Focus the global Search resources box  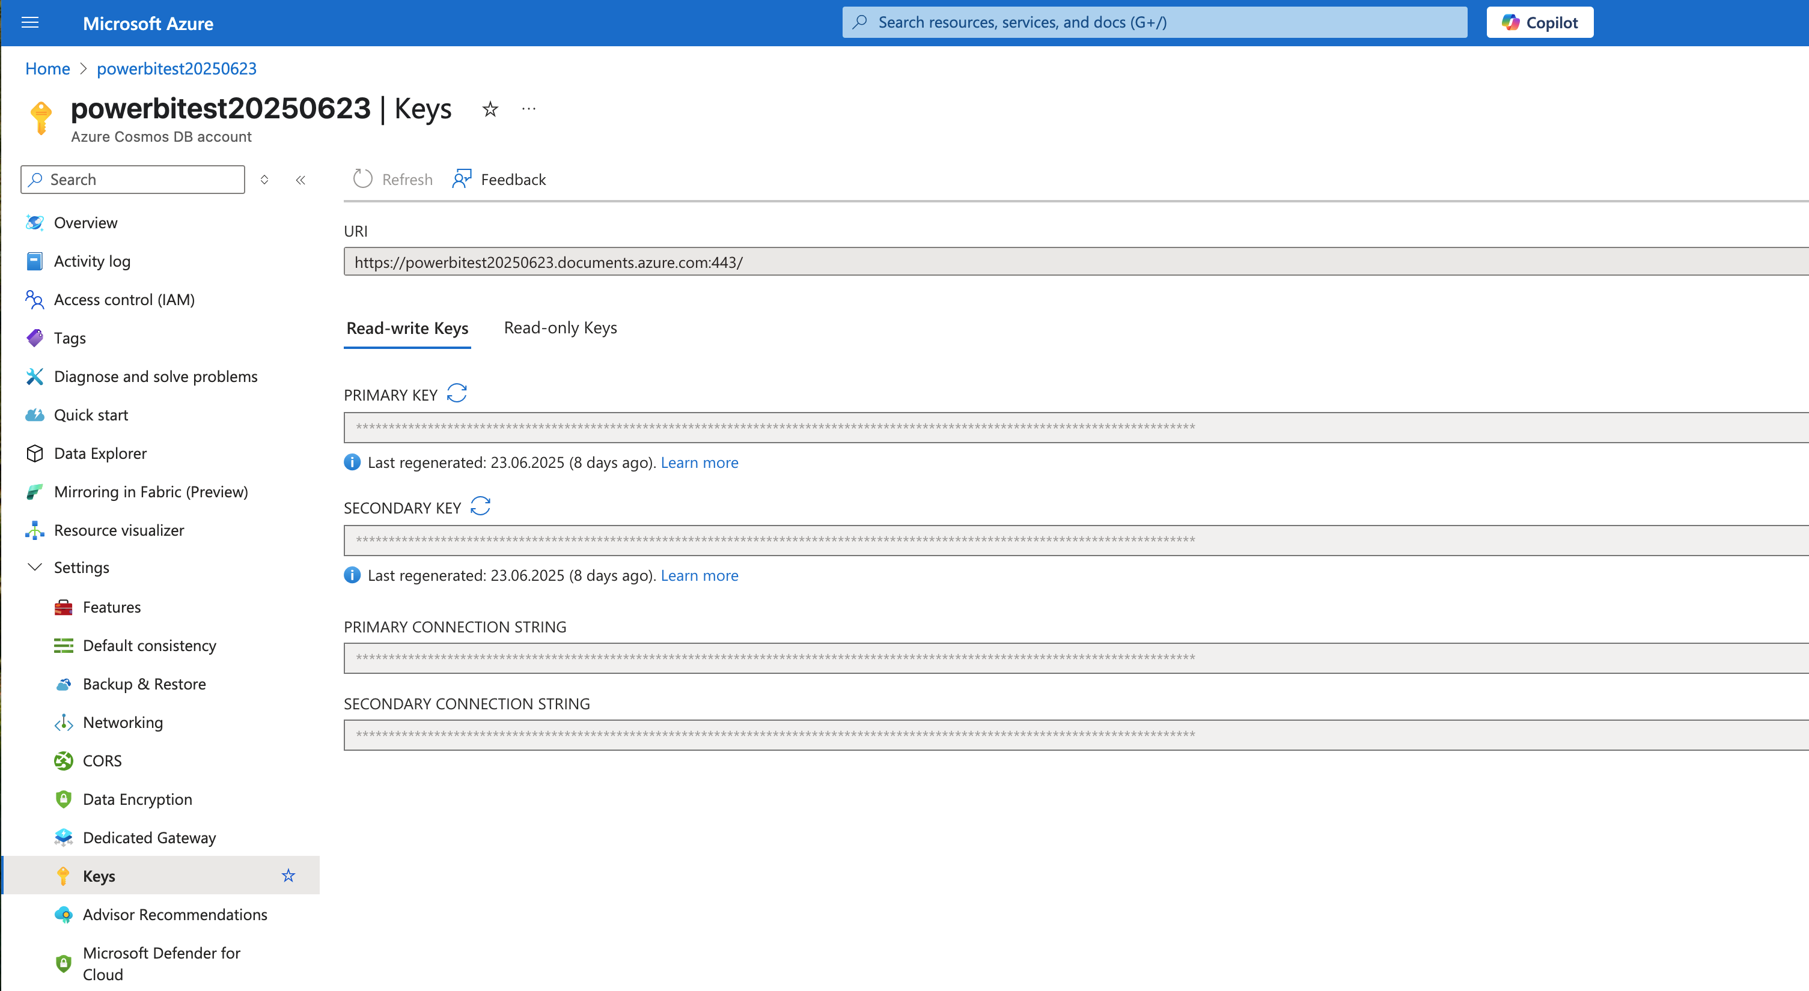1155,22
